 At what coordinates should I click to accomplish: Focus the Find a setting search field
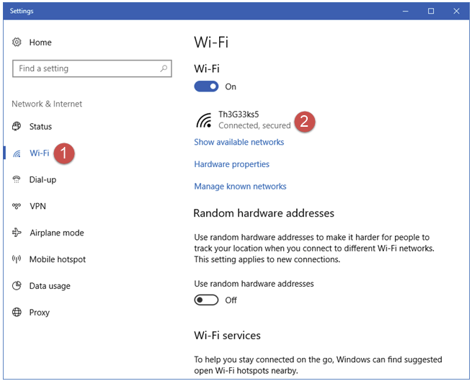[92, 68]
